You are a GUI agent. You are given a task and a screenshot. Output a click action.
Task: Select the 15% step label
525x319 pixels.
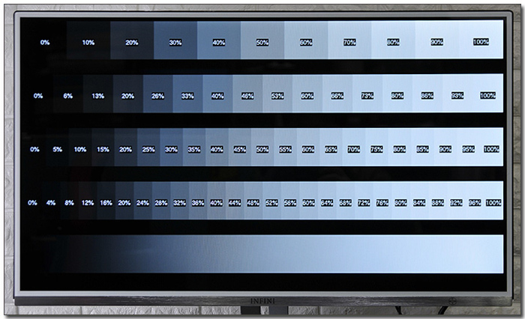[x=103, y=150]
